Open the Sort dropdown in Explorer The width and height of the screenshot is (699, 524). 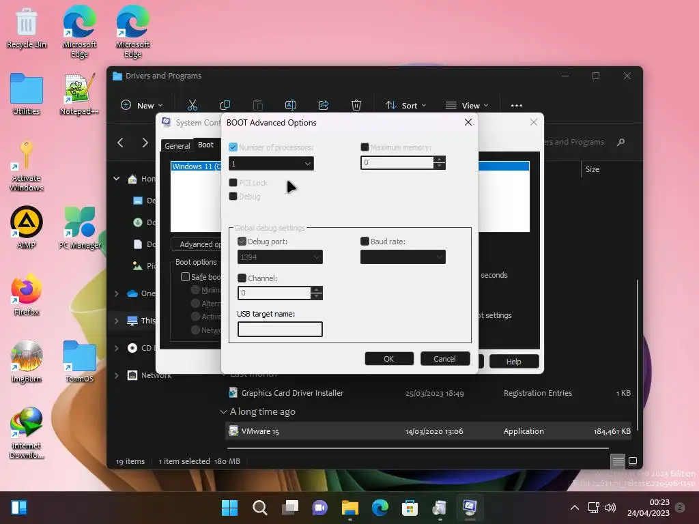[x=406, y=106]
